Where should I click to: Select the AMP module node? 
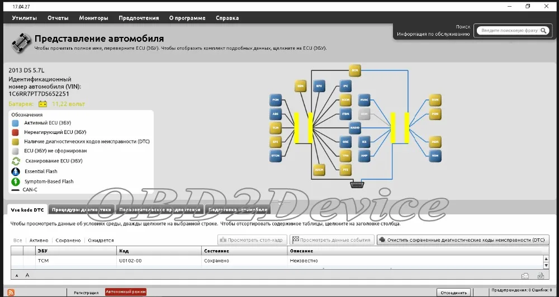pos(364,156)
